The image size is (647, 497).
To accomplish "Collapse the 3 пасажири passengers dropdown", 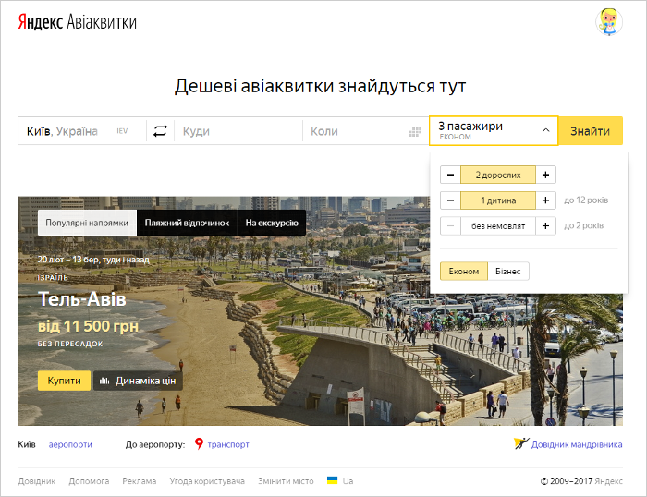I will (494, 131).
